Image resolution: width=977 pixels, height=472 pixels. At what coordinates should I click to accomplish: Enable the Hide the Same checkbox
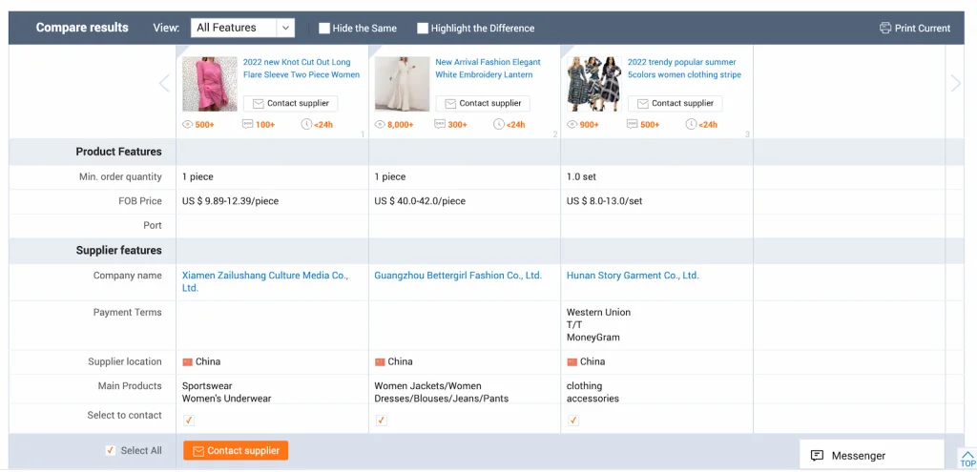click(324, 29)
